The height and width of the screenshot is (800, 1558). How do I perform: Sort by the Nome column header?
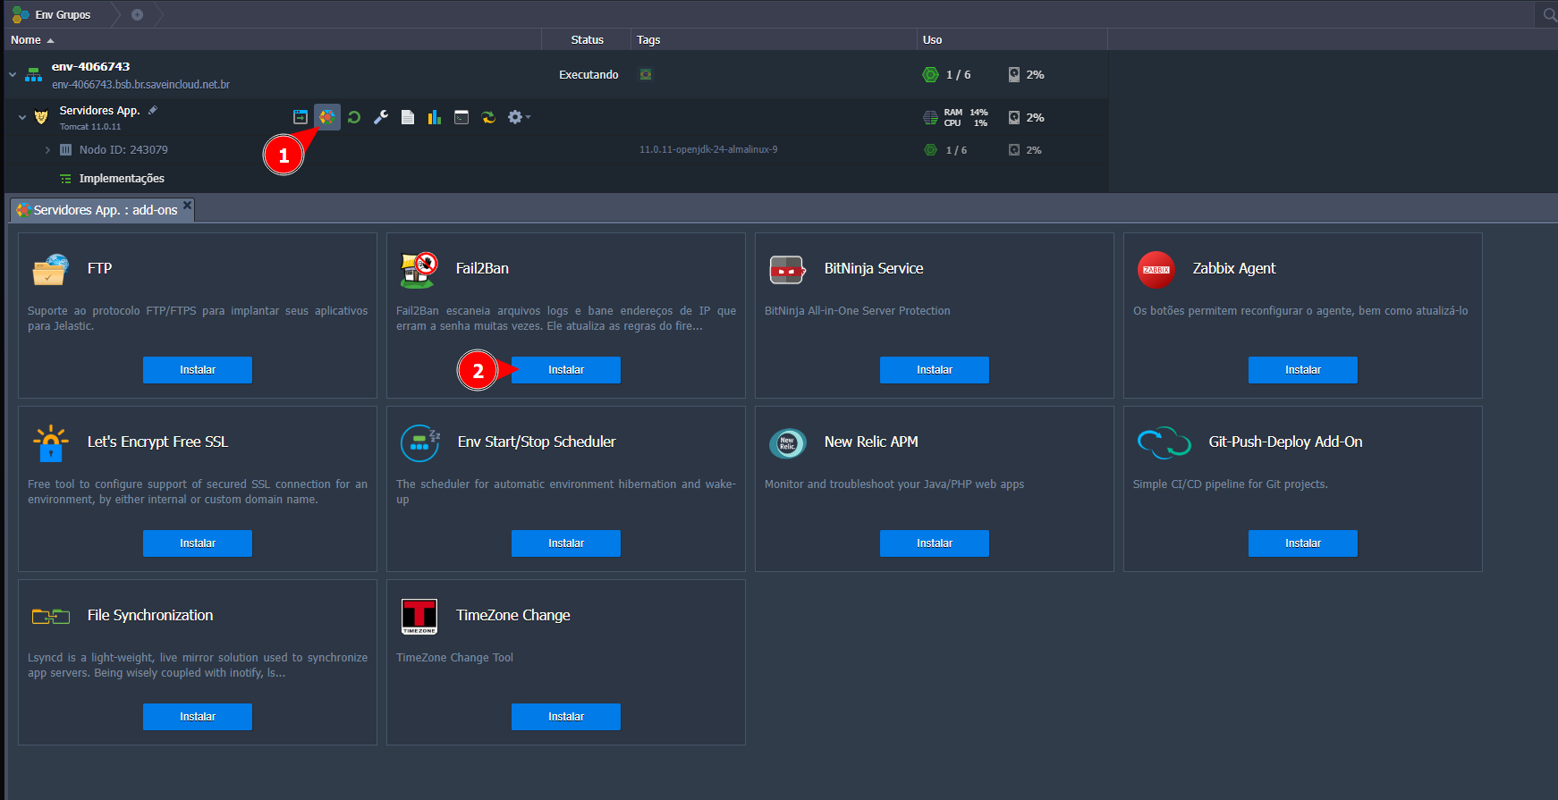26,40
